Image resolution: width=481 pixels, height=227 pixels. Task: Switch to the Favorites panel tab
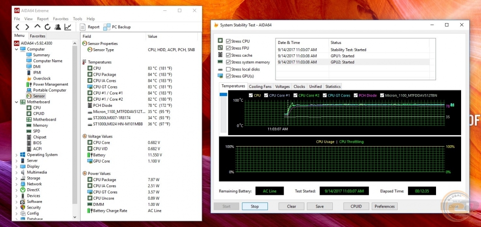tap(37, 36)
